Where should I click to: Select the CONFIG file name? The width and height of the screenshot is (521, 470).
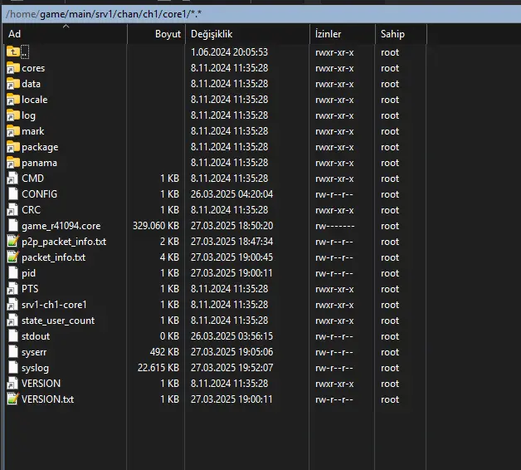(x=40, y=194)
